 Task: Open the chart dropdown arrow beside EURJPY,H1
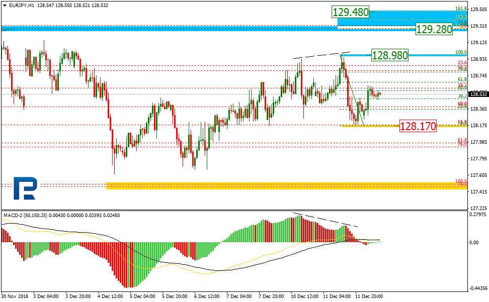click(x=5, y=6)
